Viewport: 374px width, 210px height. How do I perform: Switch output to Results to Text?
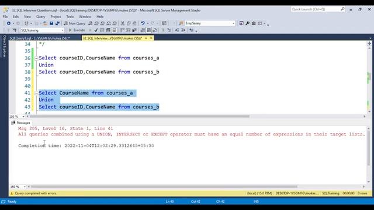click(143, 30)
